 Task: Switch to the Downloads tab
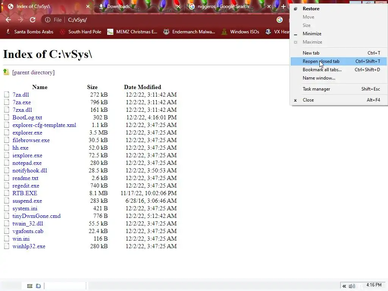[x=139, y=6]
